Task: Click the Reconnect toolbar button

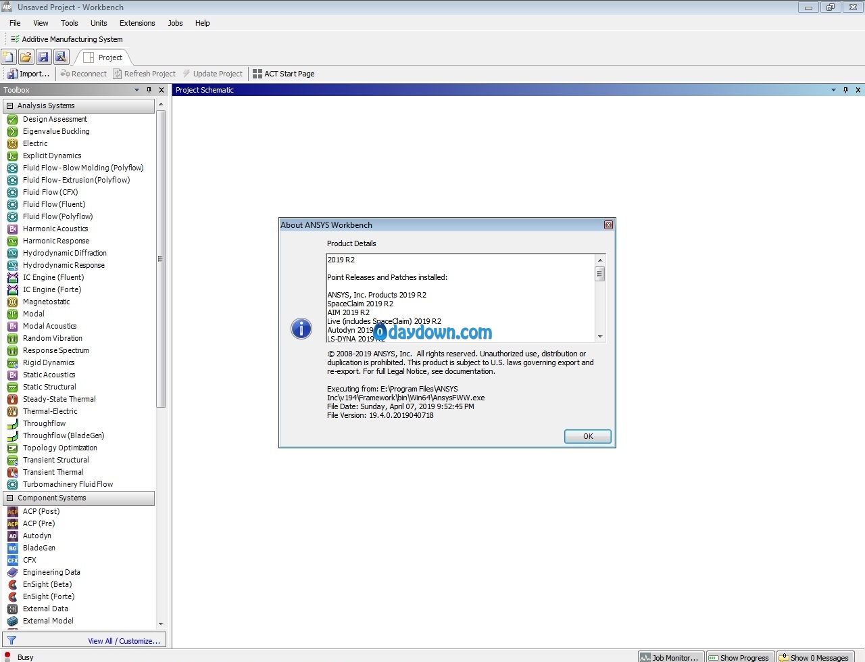Action: click(83, 74)
